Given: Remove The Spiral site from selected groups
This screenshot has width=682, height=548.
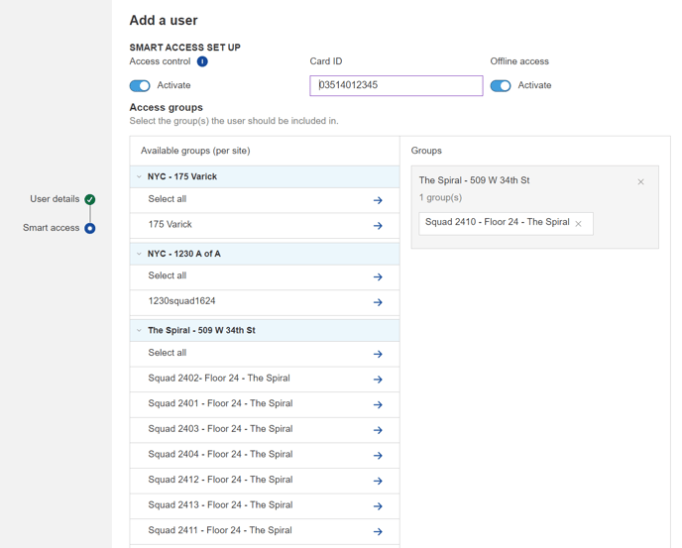Looking at the screenshot, I should click(640, 181).
